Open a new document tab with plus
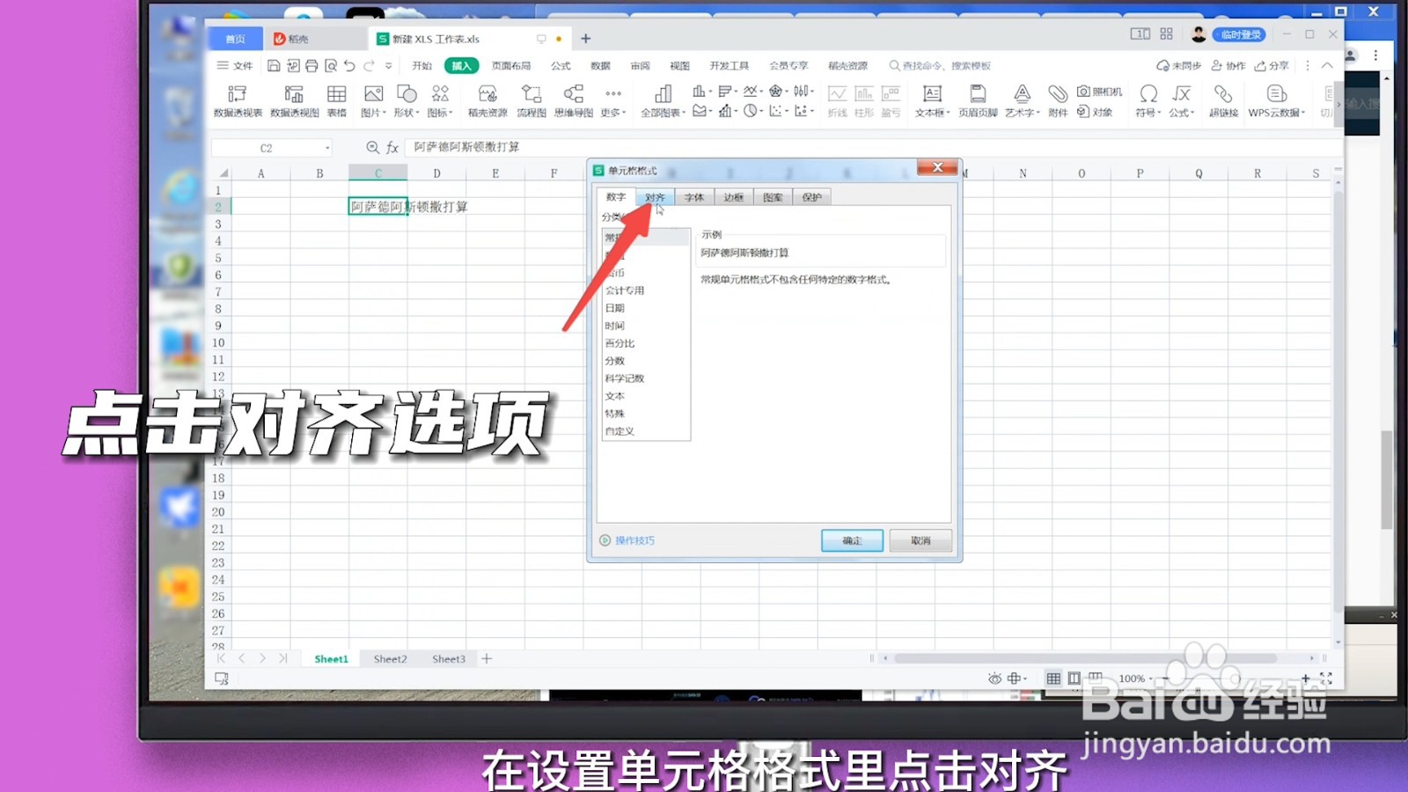The height and width of the screenshot is (792, 1408). point(586,39)
